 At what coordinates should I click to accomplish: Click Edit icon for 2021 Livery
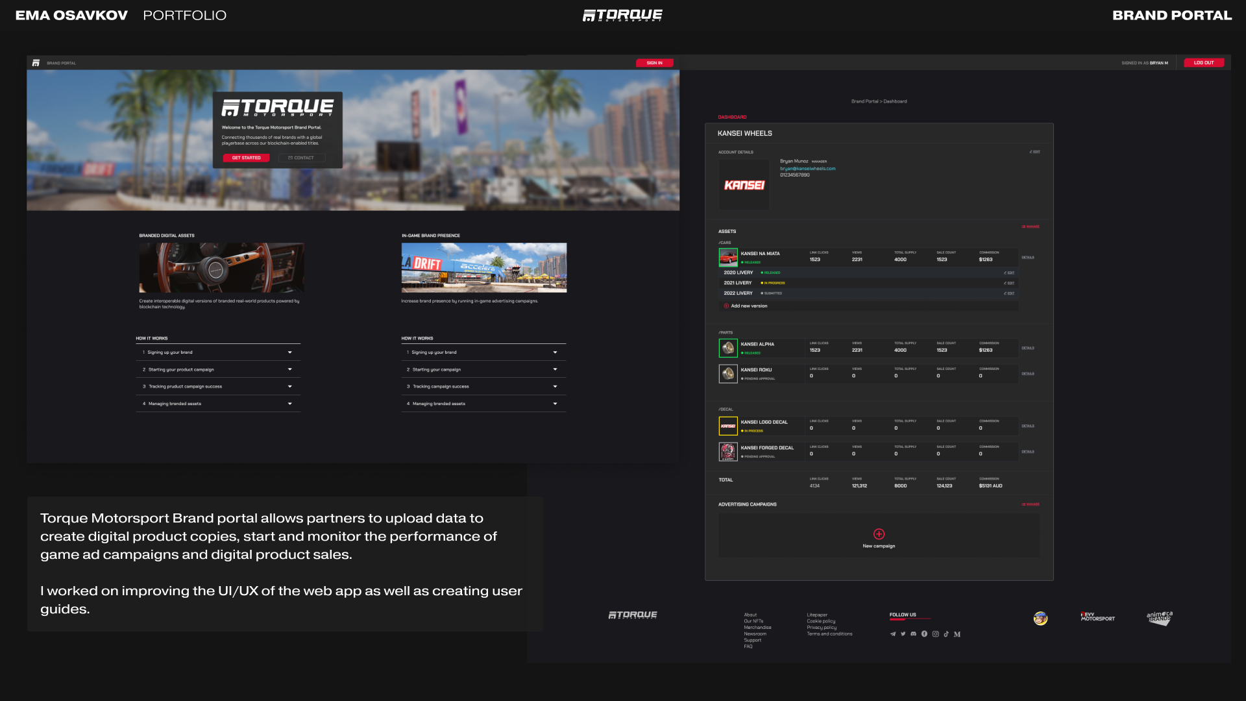tap(1009, 283)
